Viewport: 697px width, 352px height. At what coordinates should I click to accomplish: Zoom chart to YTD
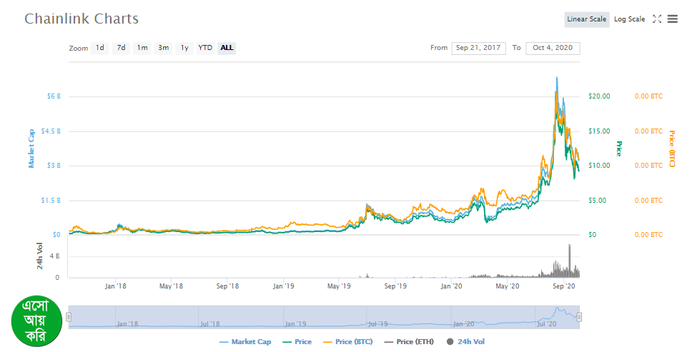point(205,48)
